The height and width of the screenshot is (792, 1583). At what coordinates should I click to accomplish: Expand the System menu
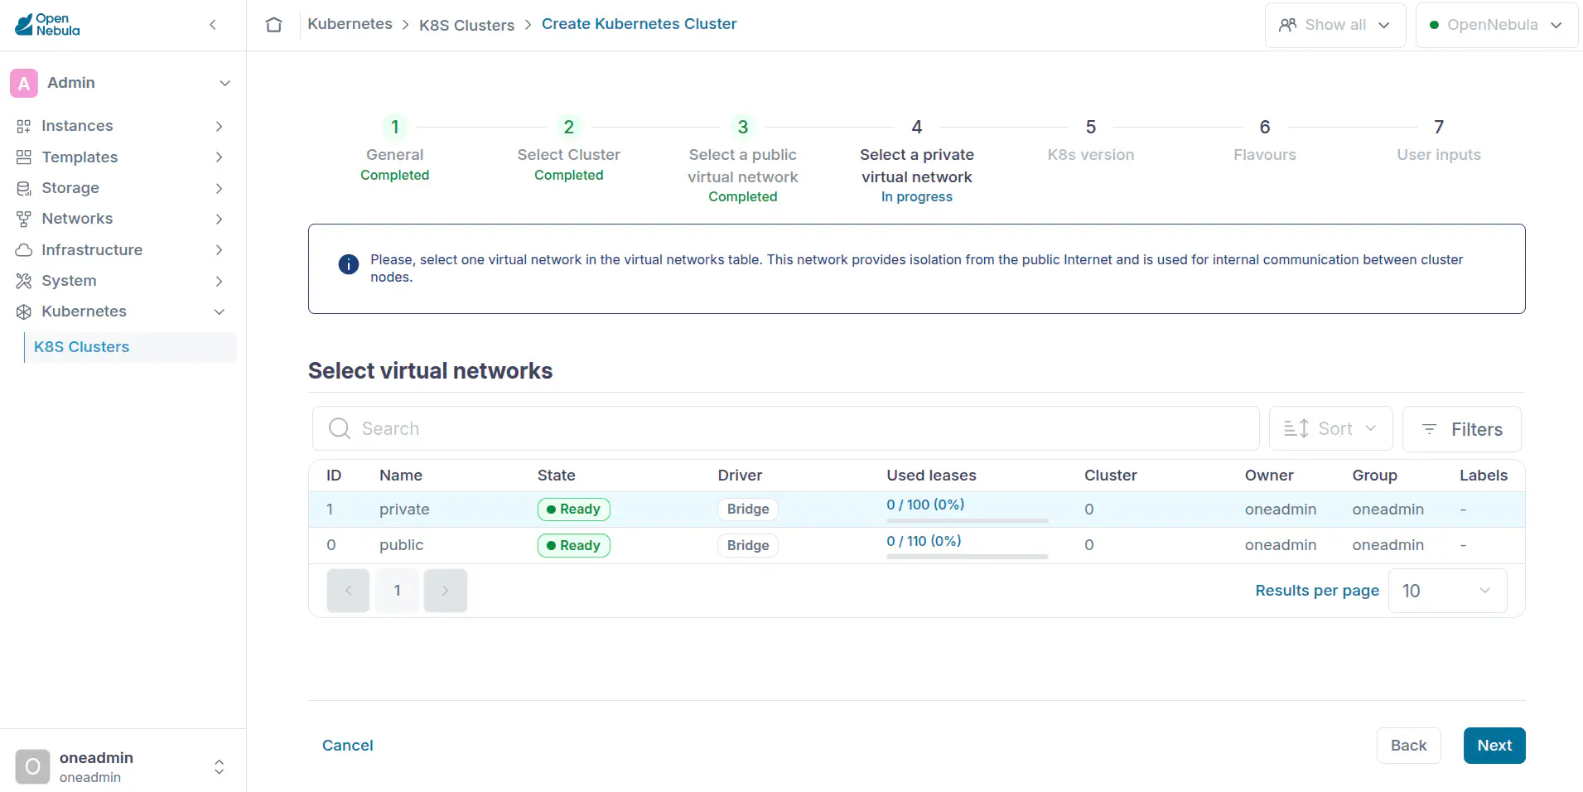(x=219, y=281)
